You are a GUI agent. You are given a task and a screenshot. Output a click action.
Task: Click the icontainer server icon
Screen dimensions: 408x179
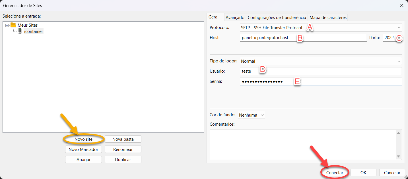click(x=20, y=31)
